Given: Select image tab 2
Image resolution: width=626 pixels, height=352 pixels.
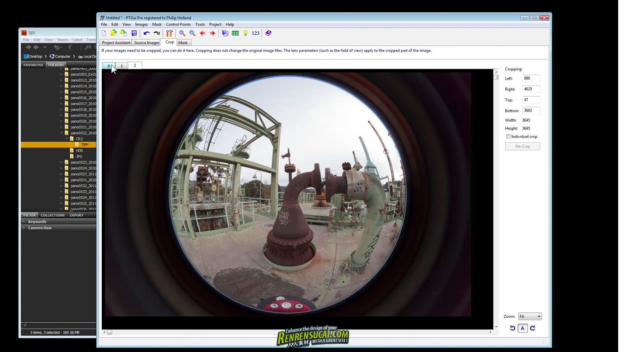Looking at the screenshot, I should [135, 66].
